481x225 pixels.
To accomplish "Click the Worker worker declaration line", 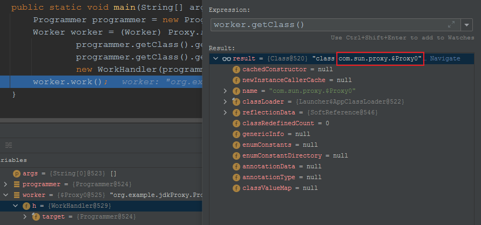I will coord(118,32).
